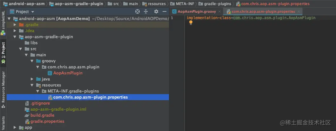Image resolution: width=336 pixels, height=131 pixels.
Task: Open the Variants side tab
Action: coord(3,123)
